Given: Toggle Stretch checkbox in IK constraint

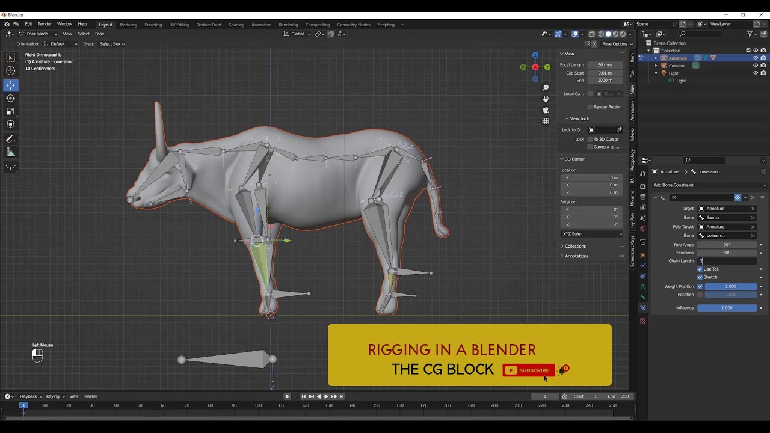Looking at the screenshot, I should point(700,277).
